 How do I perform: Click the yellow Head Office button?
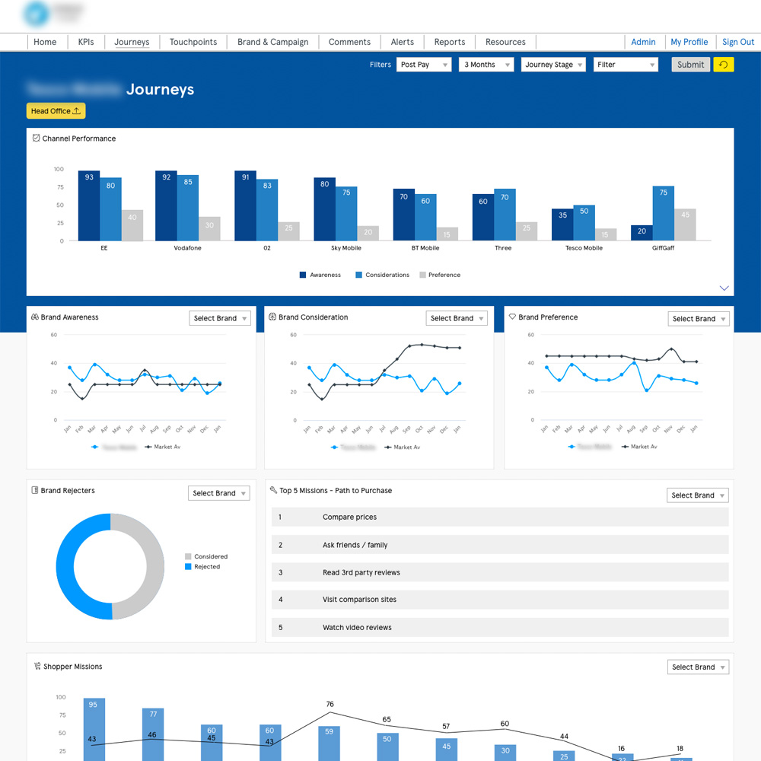click(56, 110)
